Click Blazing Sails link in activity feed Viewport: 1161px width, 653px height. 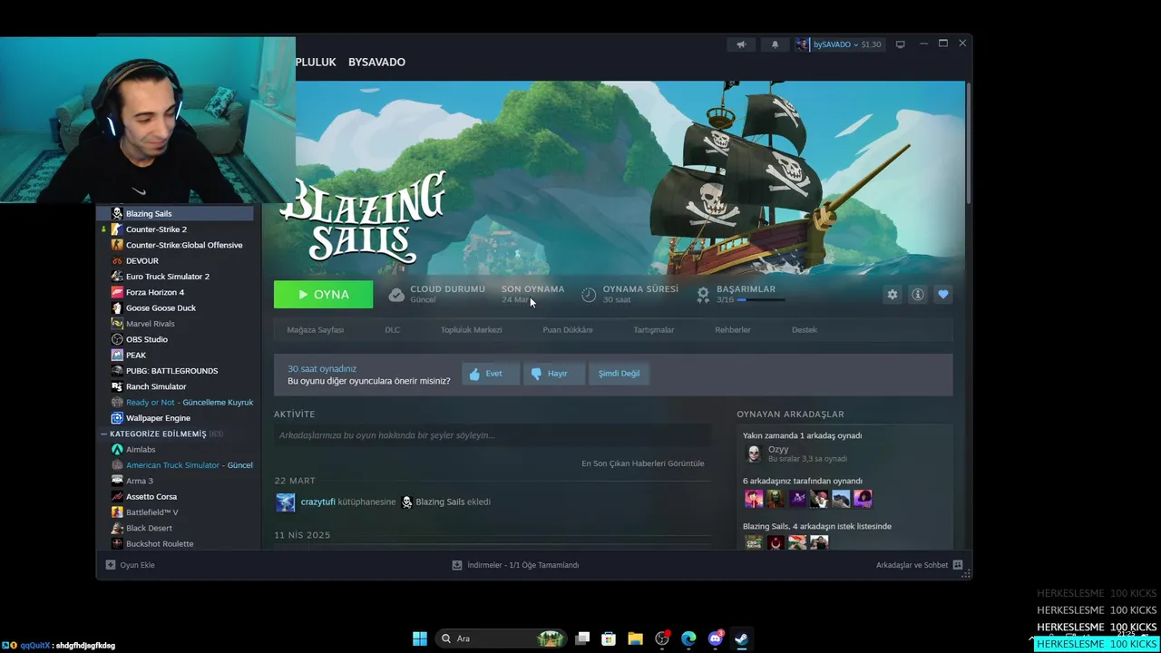[x=440, y=502]
